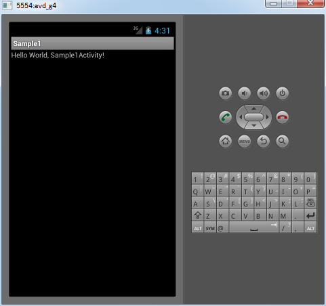Raise volume with volume up button
Screen dimensions: 326x306
[x=263, y=93]
